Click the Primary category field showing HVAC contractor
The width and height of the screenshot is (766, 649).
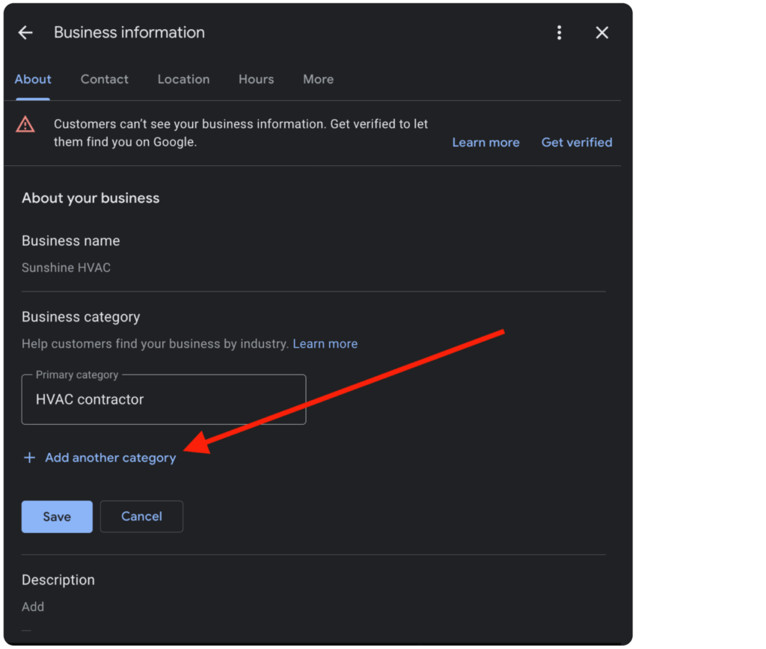click(x=163, y=399)
